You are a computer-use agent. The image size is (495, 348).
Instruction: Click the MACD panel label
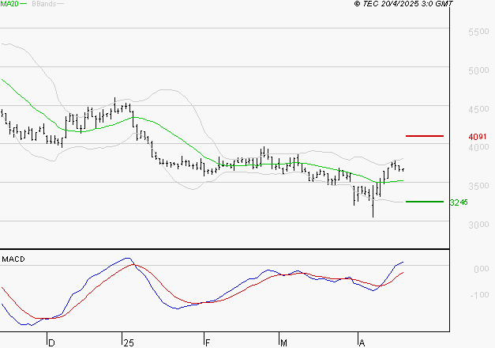13,259
